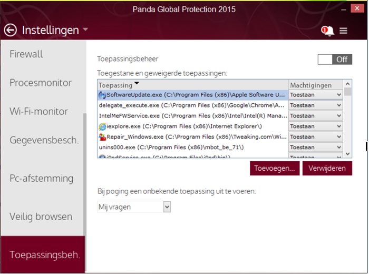Open permission dropdown for delegate_execute.exe
The width and height of the screenshot is (369, 274).
pyautogui.click(x=315, y=105)
